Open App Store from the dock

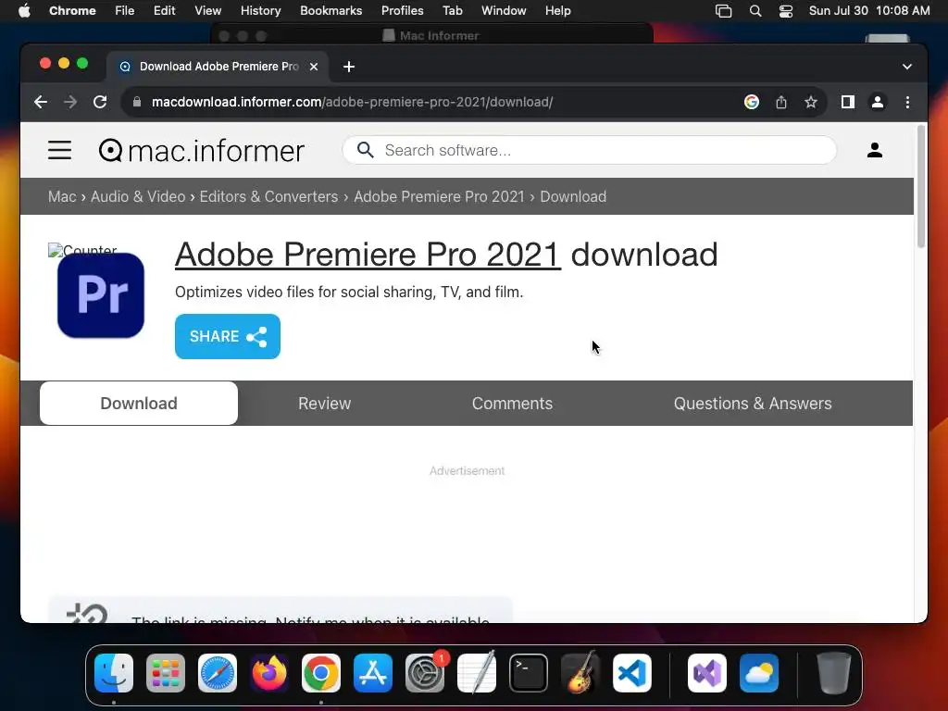[372, 673]
